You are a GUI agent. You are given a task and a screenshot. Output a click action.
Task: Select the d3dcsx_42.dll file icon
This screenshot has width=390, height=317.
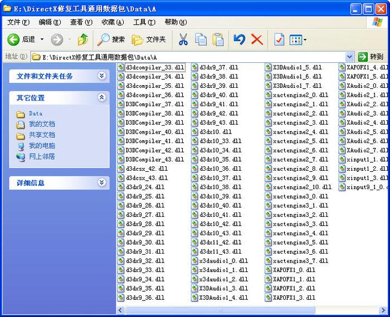click(121, 169)
